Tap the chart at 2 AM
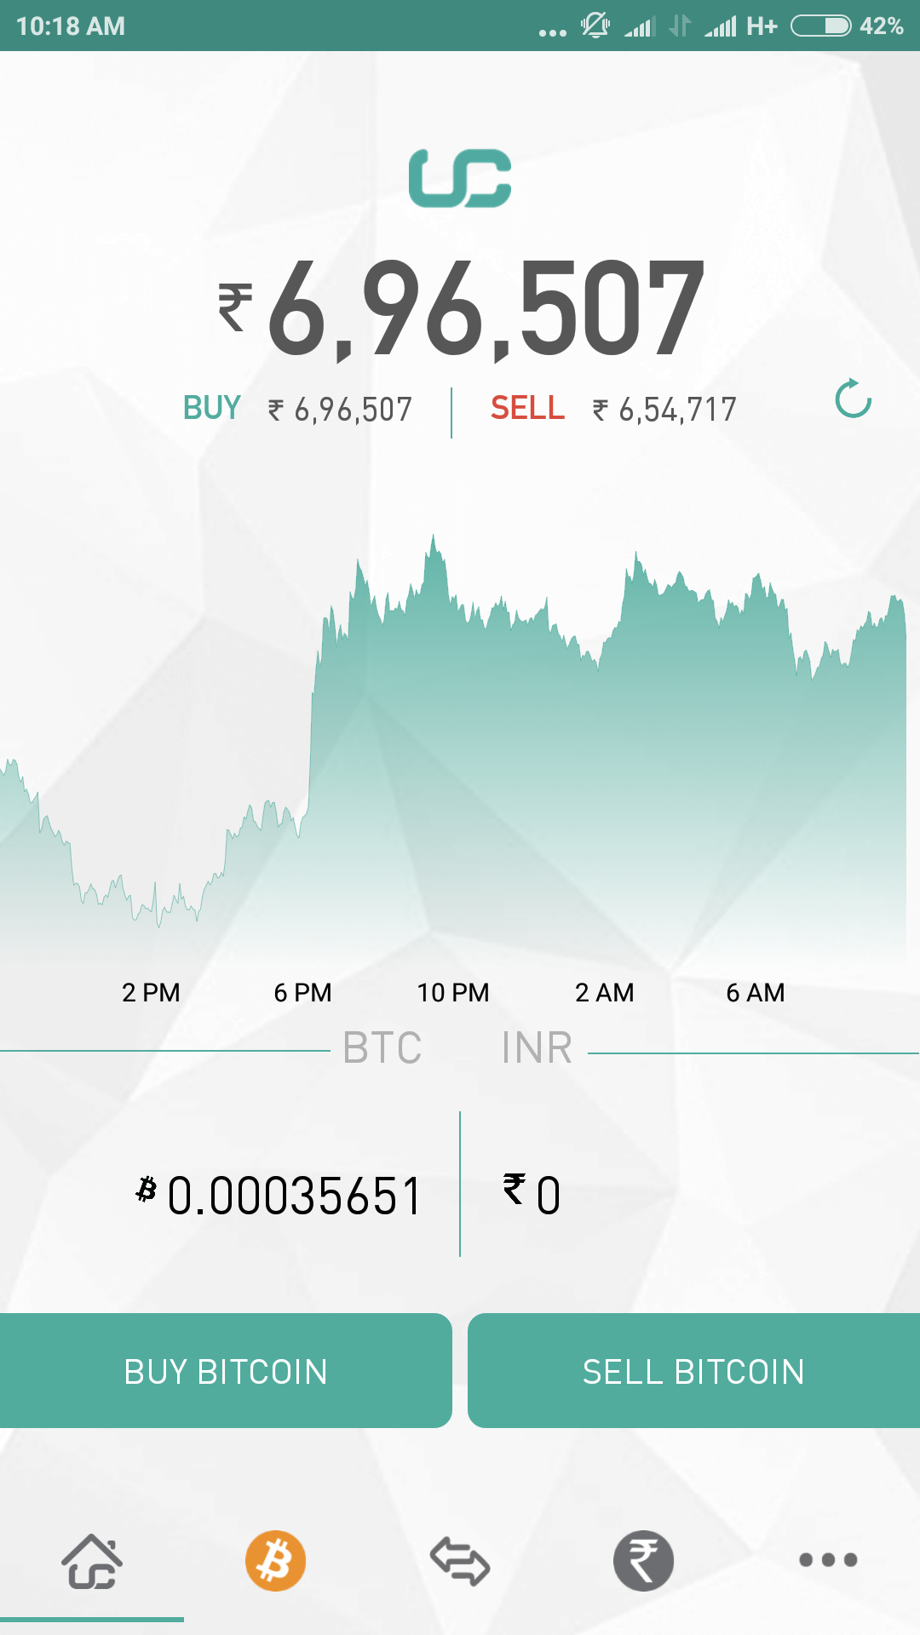920x1635 pixels. [605, 766]
